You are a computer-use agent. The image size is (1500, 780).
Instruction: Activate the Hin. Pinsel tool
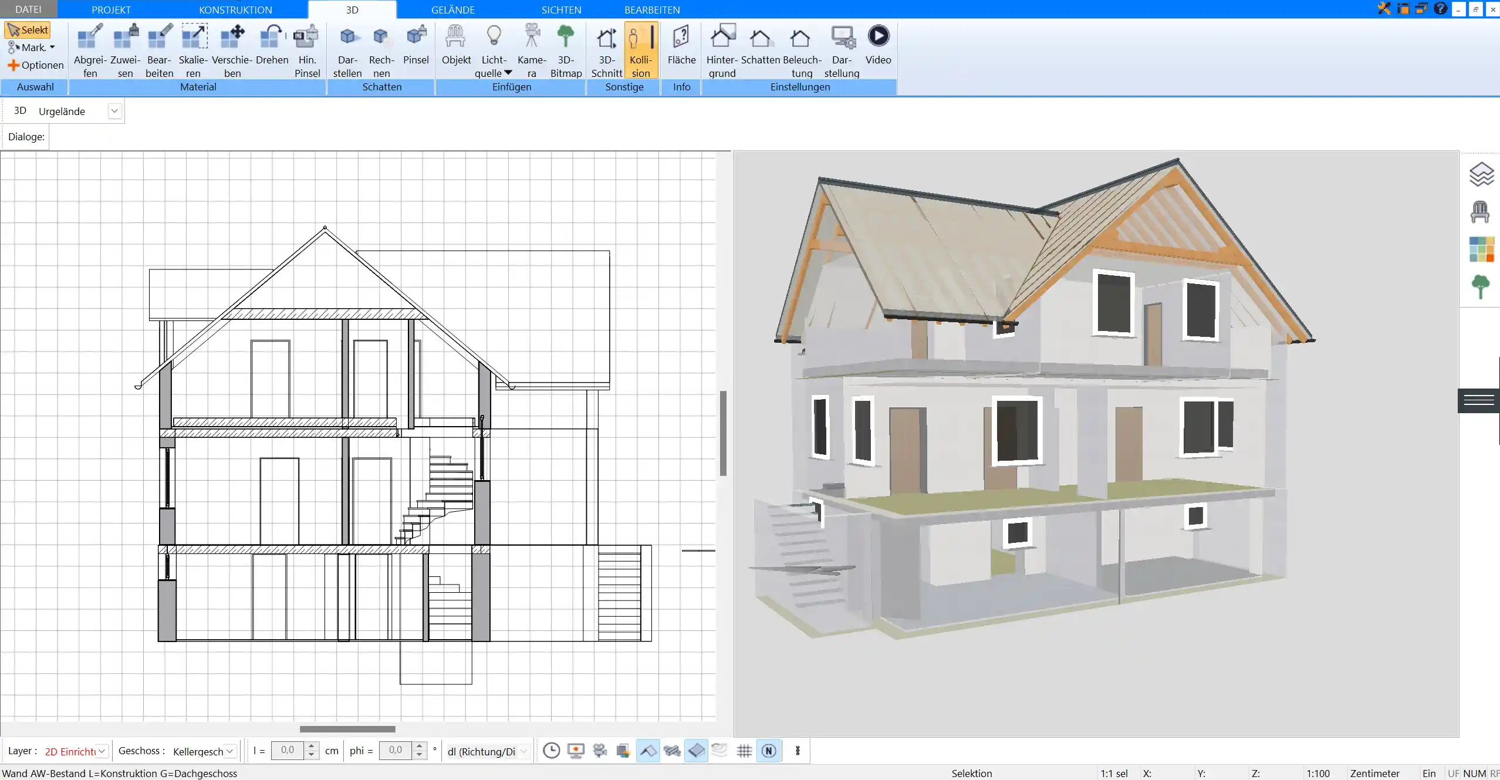pyautogui.click(x=307, y=50)
